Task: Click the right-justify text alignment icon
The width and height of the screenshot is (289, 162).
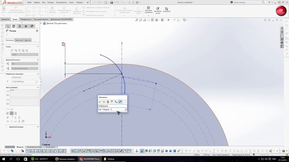Action: point(15,113)
